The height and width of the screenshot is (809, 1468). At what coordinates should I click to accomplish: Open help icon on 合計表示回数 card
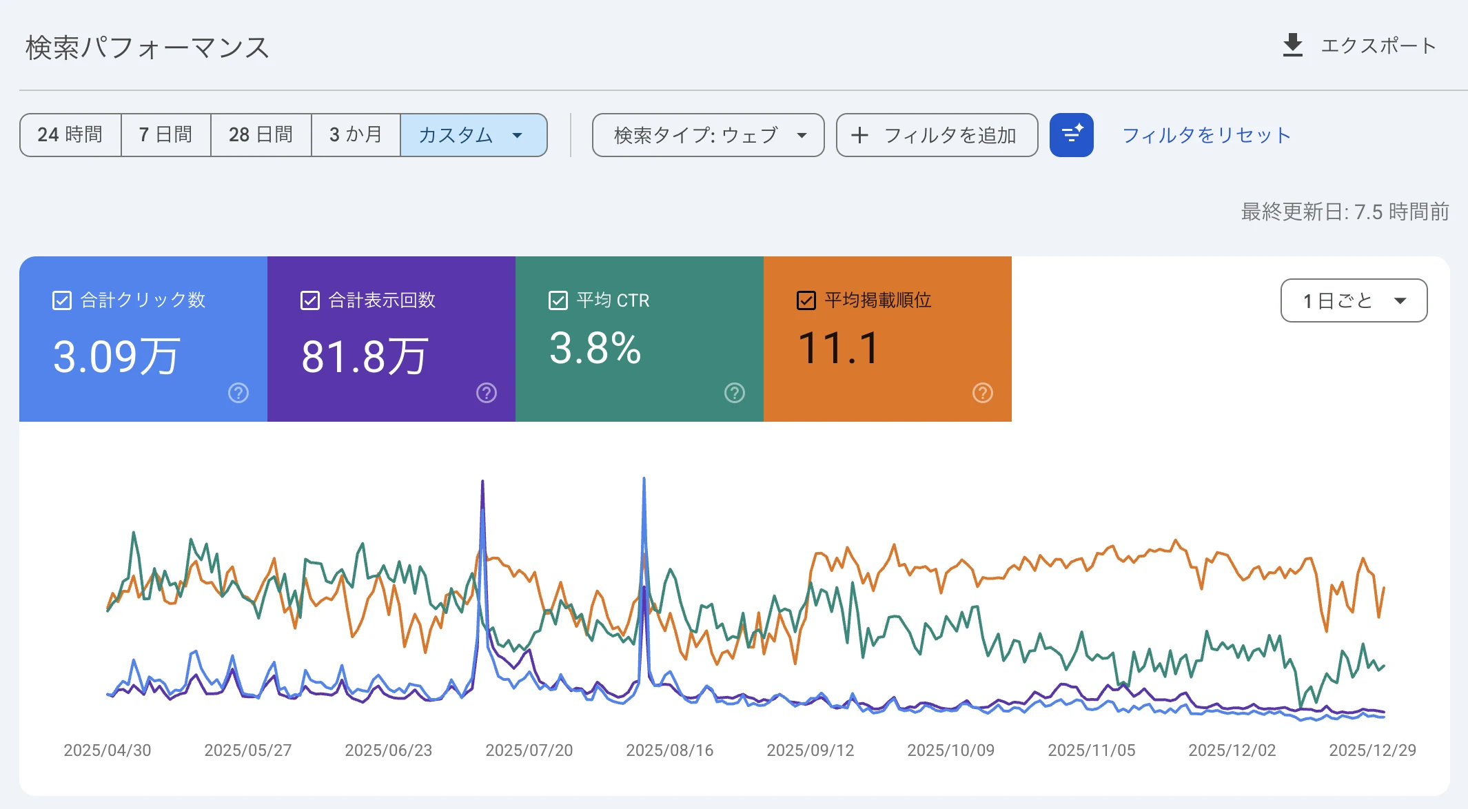[487, 393]
